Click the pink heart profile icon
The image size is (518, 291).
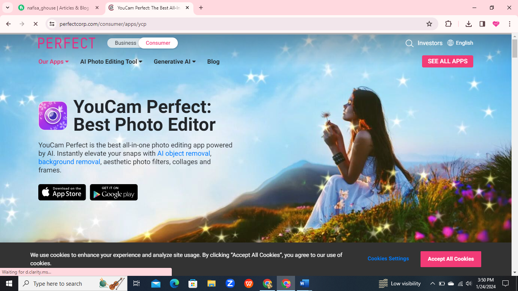[496, 24]
